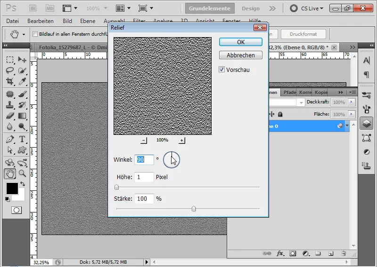Open Deckkraft opacity slider arrow
This screenshot has height=267, width=377.
(x=352, y=102)
